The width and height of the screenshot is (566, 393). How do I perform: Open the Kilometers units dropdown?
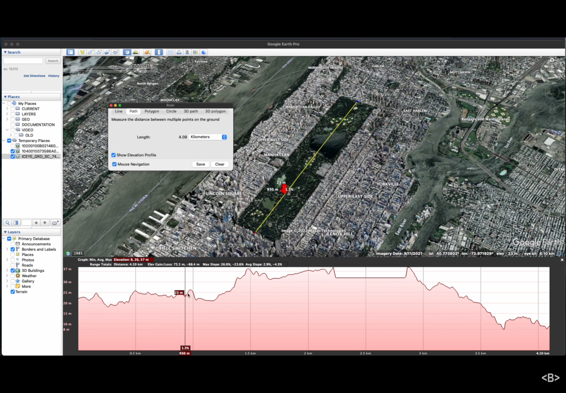208,137
